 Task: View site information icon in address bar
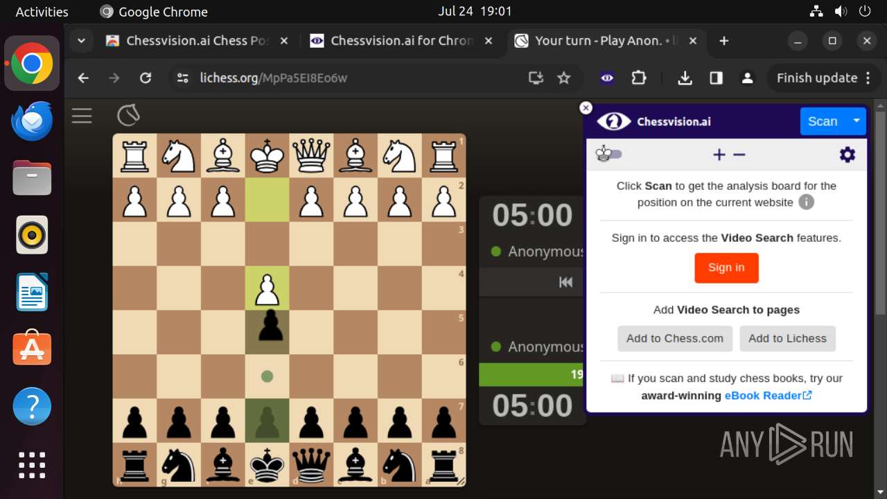click(x=183, y=78)
